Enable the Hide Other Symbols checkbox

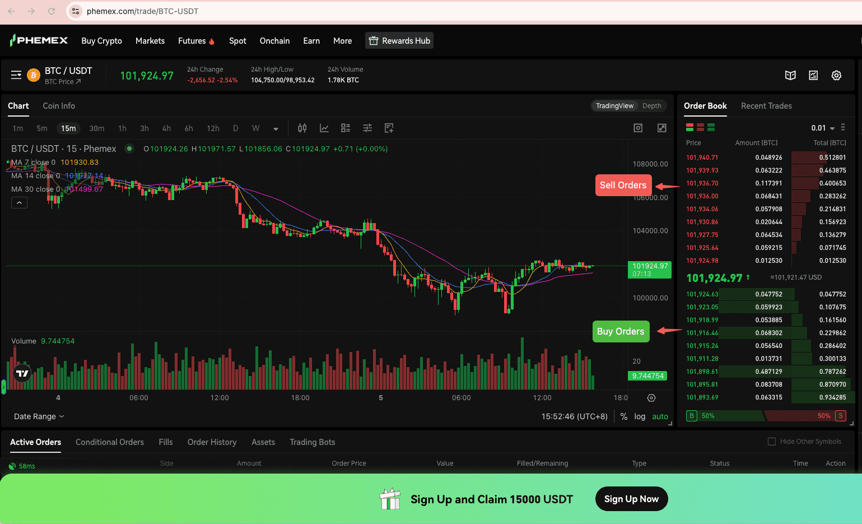[x=771, y=442]
